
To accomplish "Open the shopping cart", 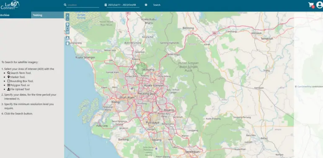I will click(310, 5).
